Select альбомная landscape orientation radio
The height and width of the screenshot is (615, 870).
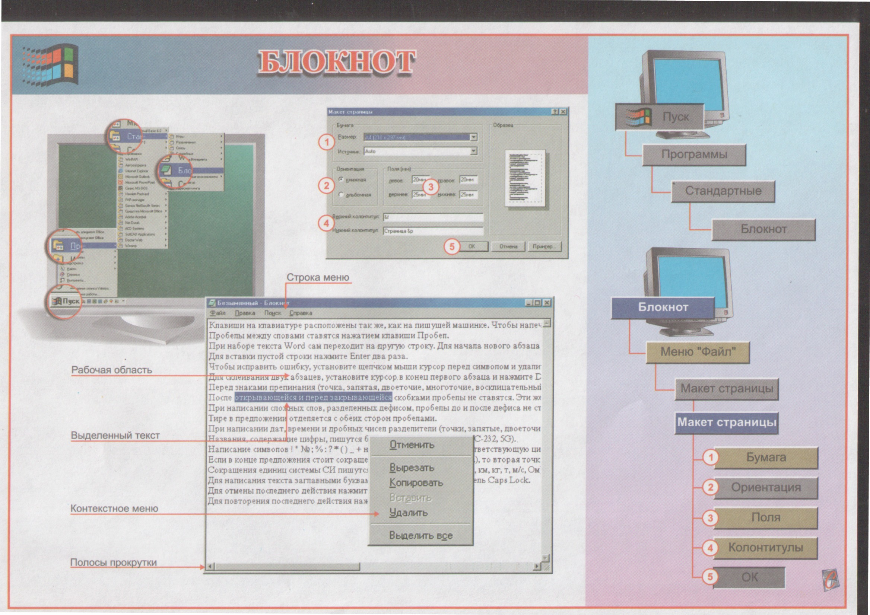pyautogui.click(x=341, y=194)
